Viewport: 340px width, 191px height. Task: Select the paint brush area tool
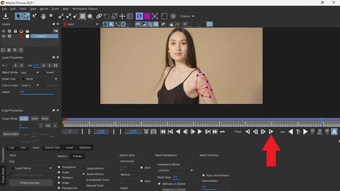pyautogui.click(x=75, y=16)
